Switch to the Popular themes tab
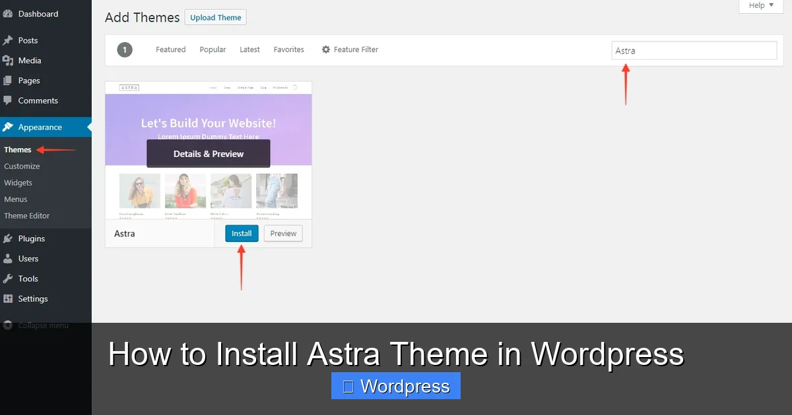This screenshot has height=415, width=792. 213,49
